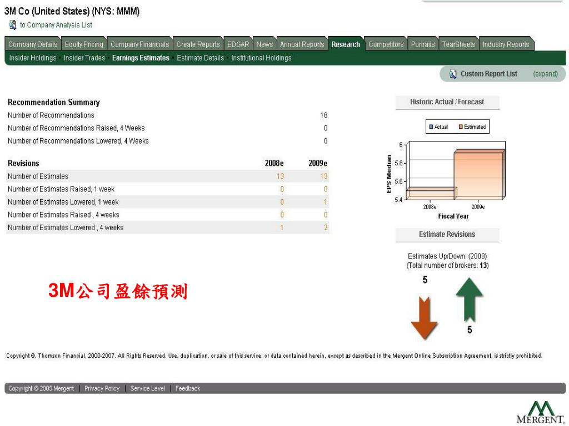The width and height of the screenshot is (569, 426).
Task: Switch to the Competitors tab
Action: (386, 44)
